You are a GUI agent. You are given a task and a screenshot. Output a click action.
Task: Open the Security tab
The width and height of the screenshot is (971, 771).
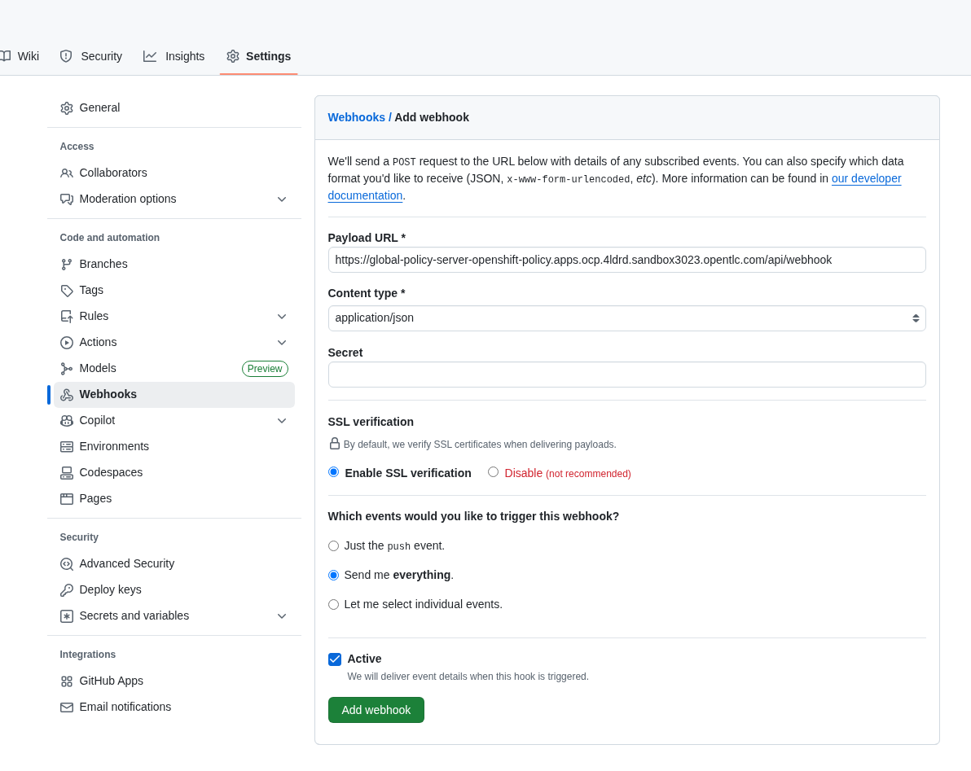[91, 56]
